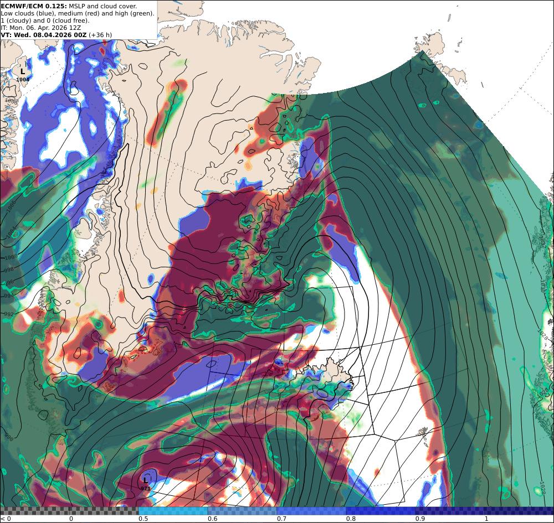Click the '0.9' colorbar label

pos(420,519)
